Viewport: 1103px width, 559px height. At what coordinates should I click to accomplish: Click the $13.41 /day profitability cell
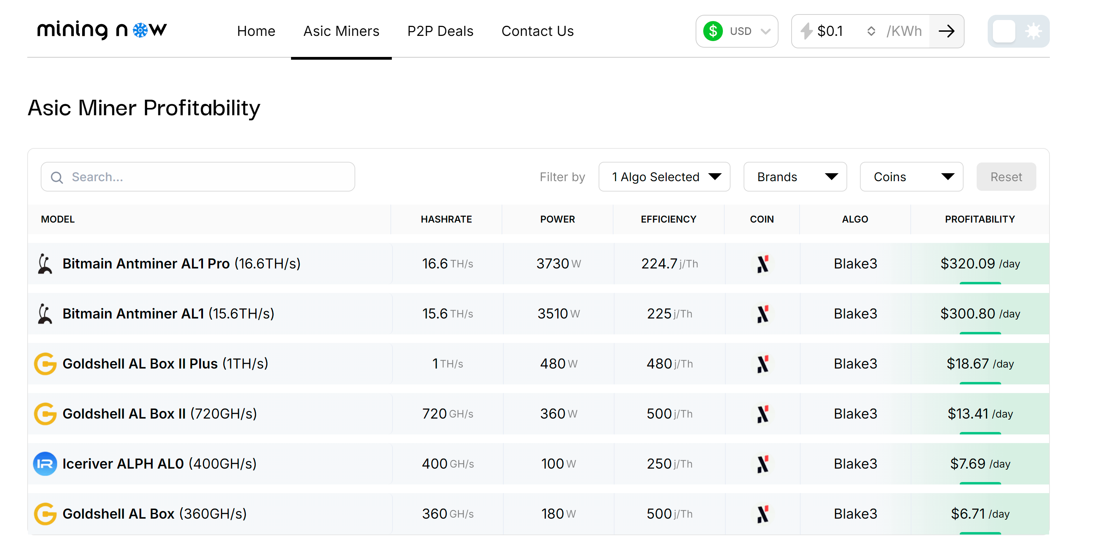[x=980, y=414]
